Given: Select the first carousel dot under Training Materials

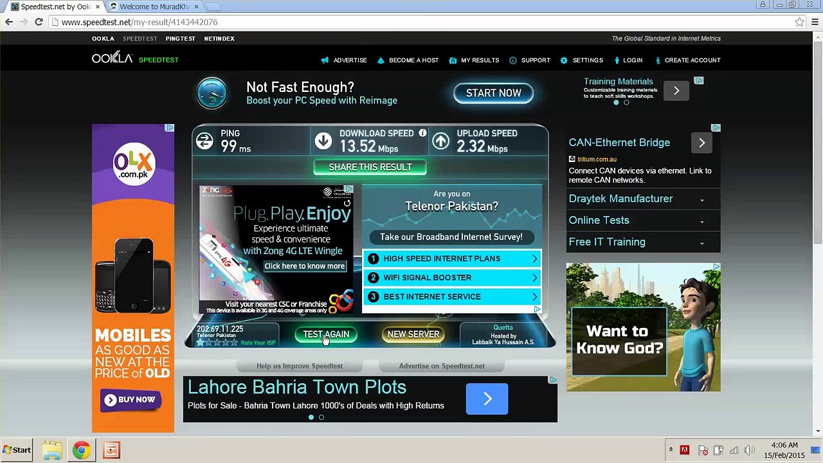Looking at the screenshot, I should tap(616, 103).
